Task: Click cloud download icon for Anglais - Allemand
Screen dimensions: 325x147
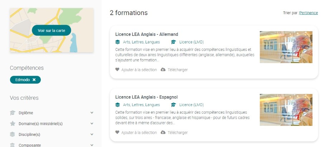Action: click(163, 70)
